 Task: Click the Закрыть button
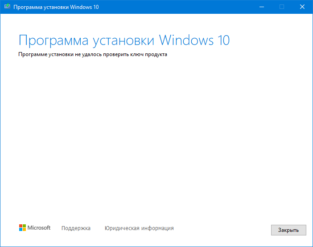coord(288,230)
